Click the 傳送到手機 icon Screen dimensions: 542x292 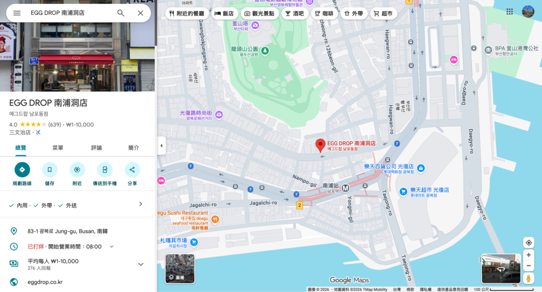pyautogui.click(x=105, y=170)
